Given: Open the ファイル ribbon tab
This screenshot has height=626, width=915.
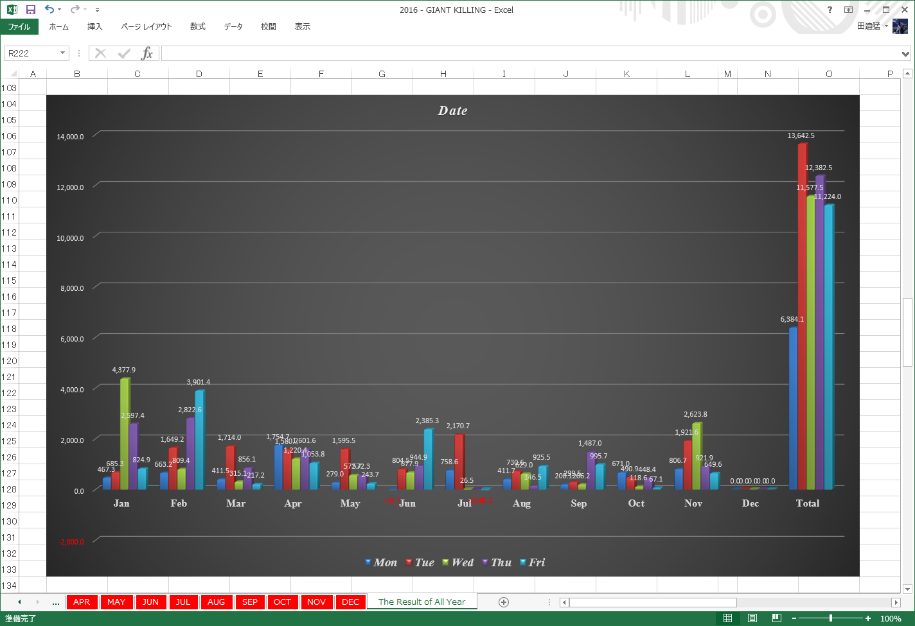Looking at the screenshot, I should 19,27.
